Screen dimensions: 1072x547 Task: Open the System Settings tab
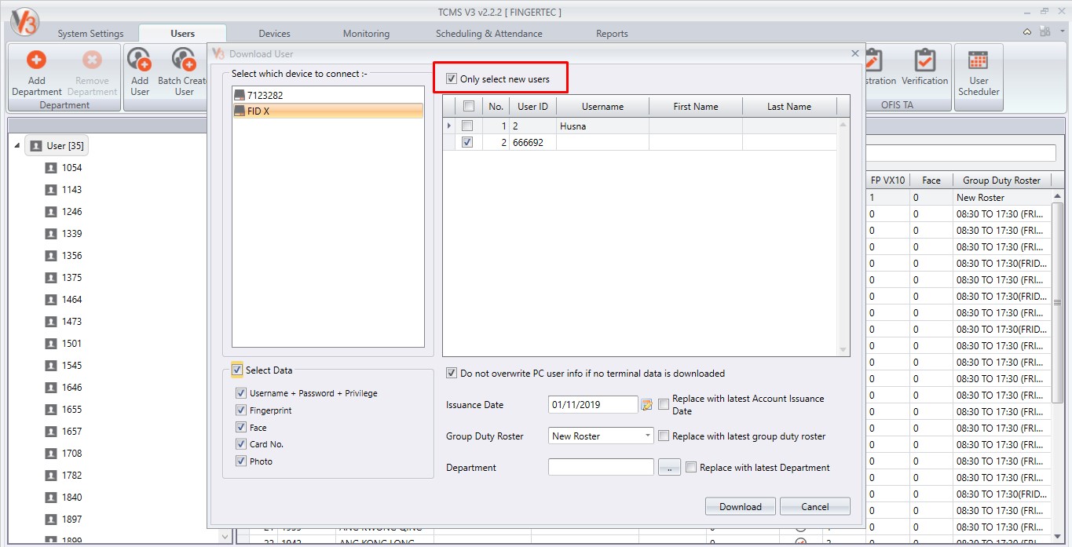(x=90, y=34)
